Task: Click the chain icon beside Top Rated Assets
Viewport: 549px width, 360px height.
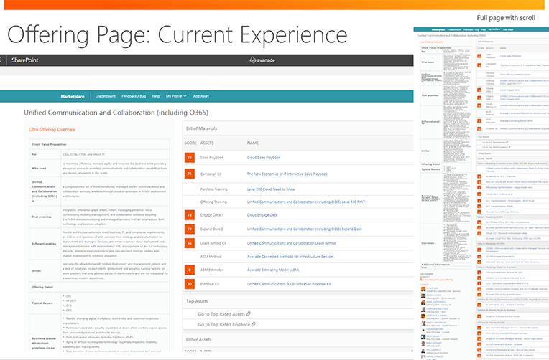Action: coord(249,314)
